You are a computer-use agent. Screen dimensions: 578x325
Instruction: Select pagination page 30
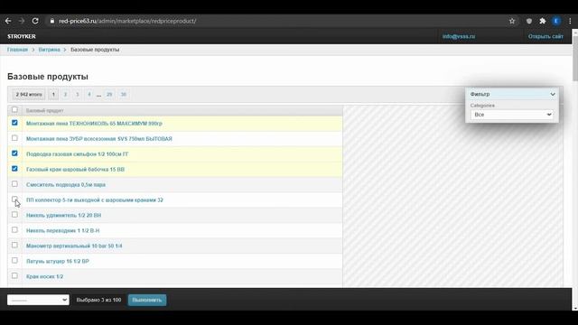click(123, 94)
